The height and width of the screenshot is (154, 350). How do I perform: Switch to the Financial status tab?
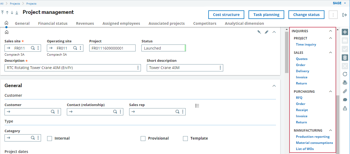click(53, 23)
